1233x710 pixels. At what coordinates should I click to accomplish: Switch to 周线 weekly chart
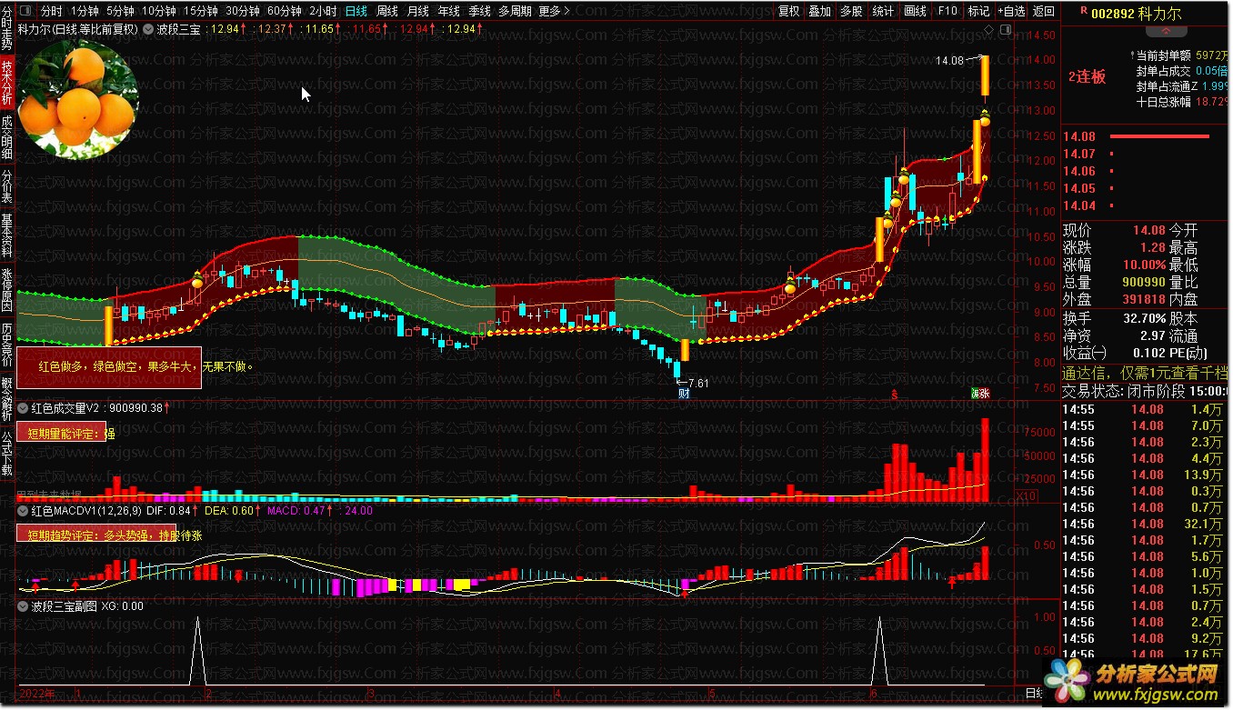387,11
